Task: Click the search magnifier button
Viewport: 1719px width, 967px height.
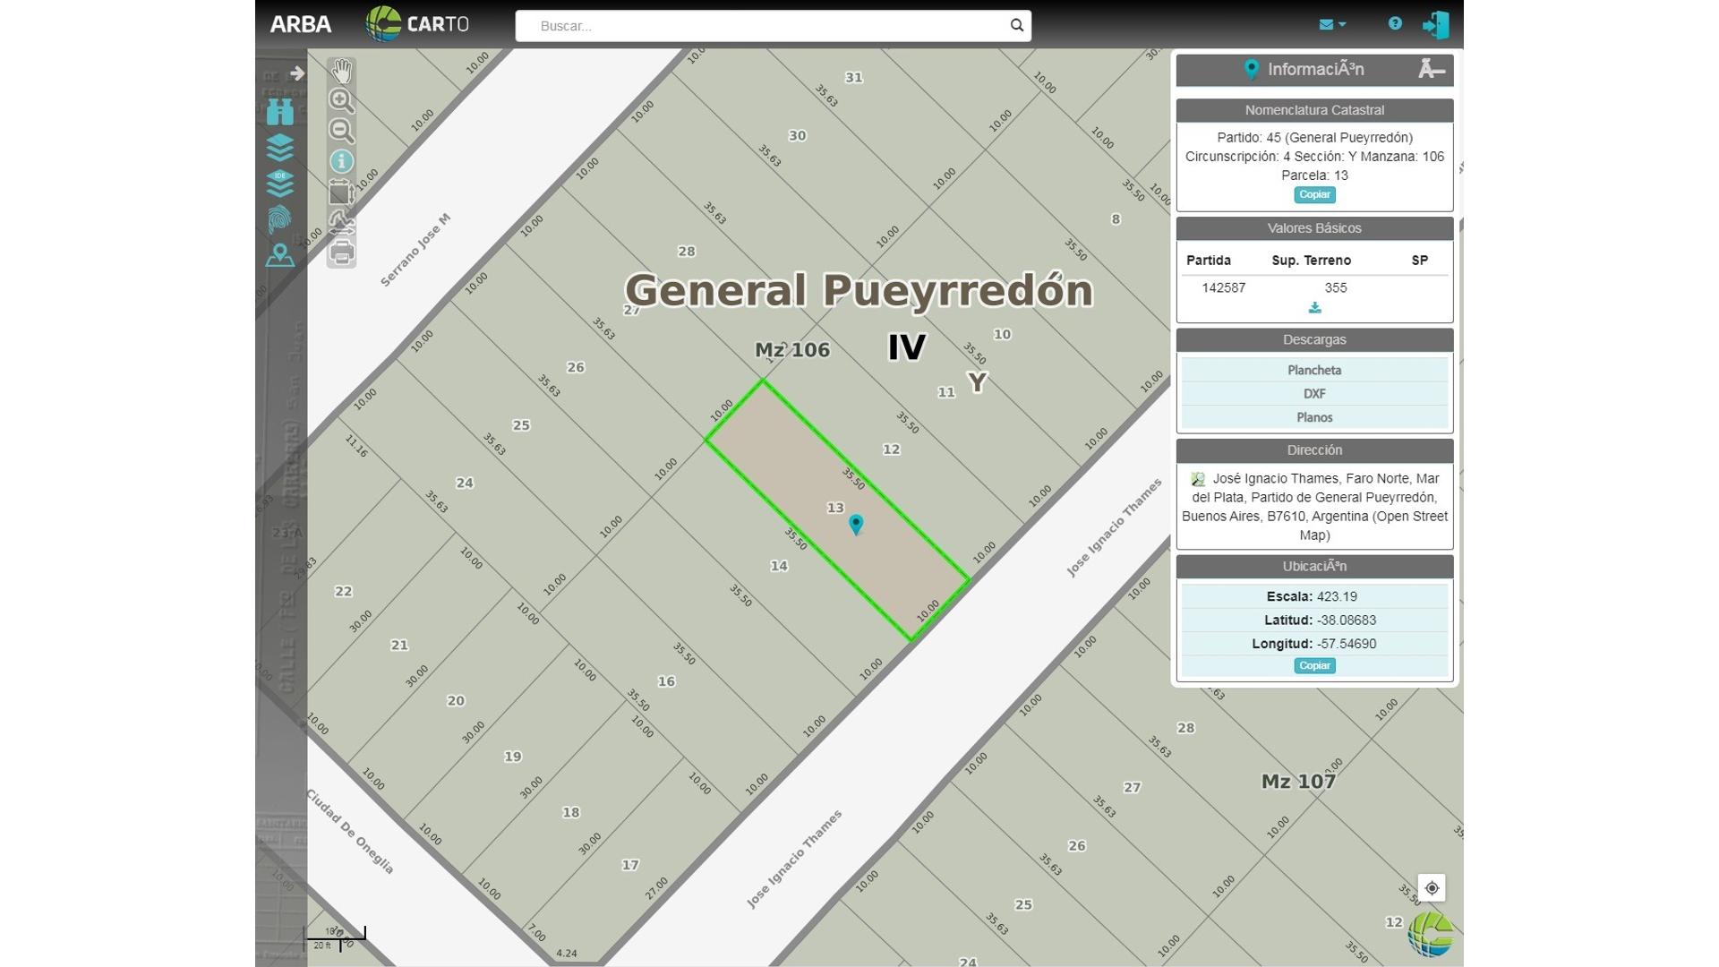Action: pos(1016,25)
